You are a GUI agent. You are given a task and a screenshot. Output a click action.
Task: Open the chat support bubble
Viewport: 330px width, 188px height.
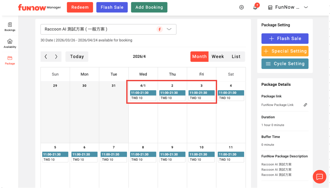(x=319, y=176)
